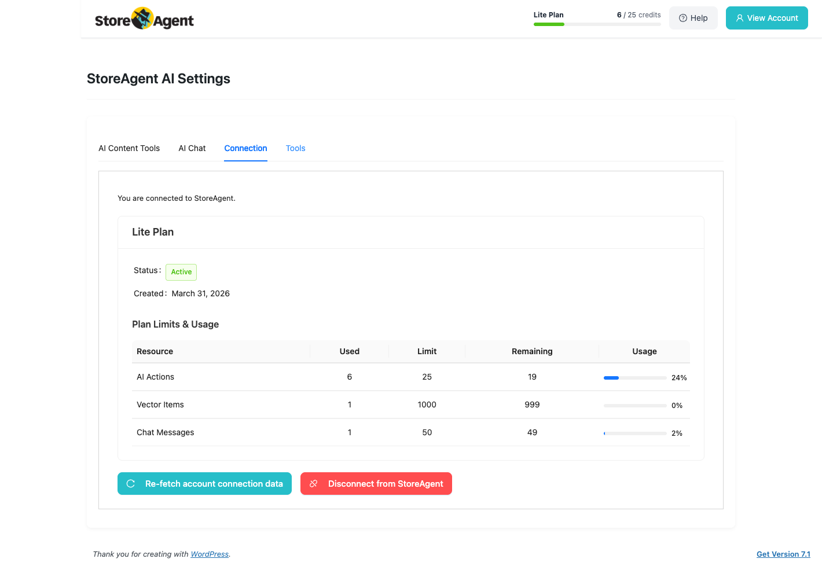Select the Connection tab
This screenshot has height=566, width=822.
(245, 148)
